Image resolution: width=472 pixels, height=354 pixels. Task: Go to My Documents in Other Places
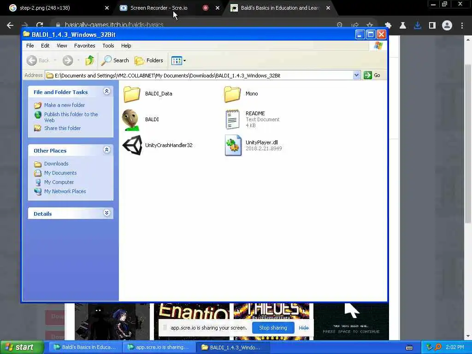[60, 173]
